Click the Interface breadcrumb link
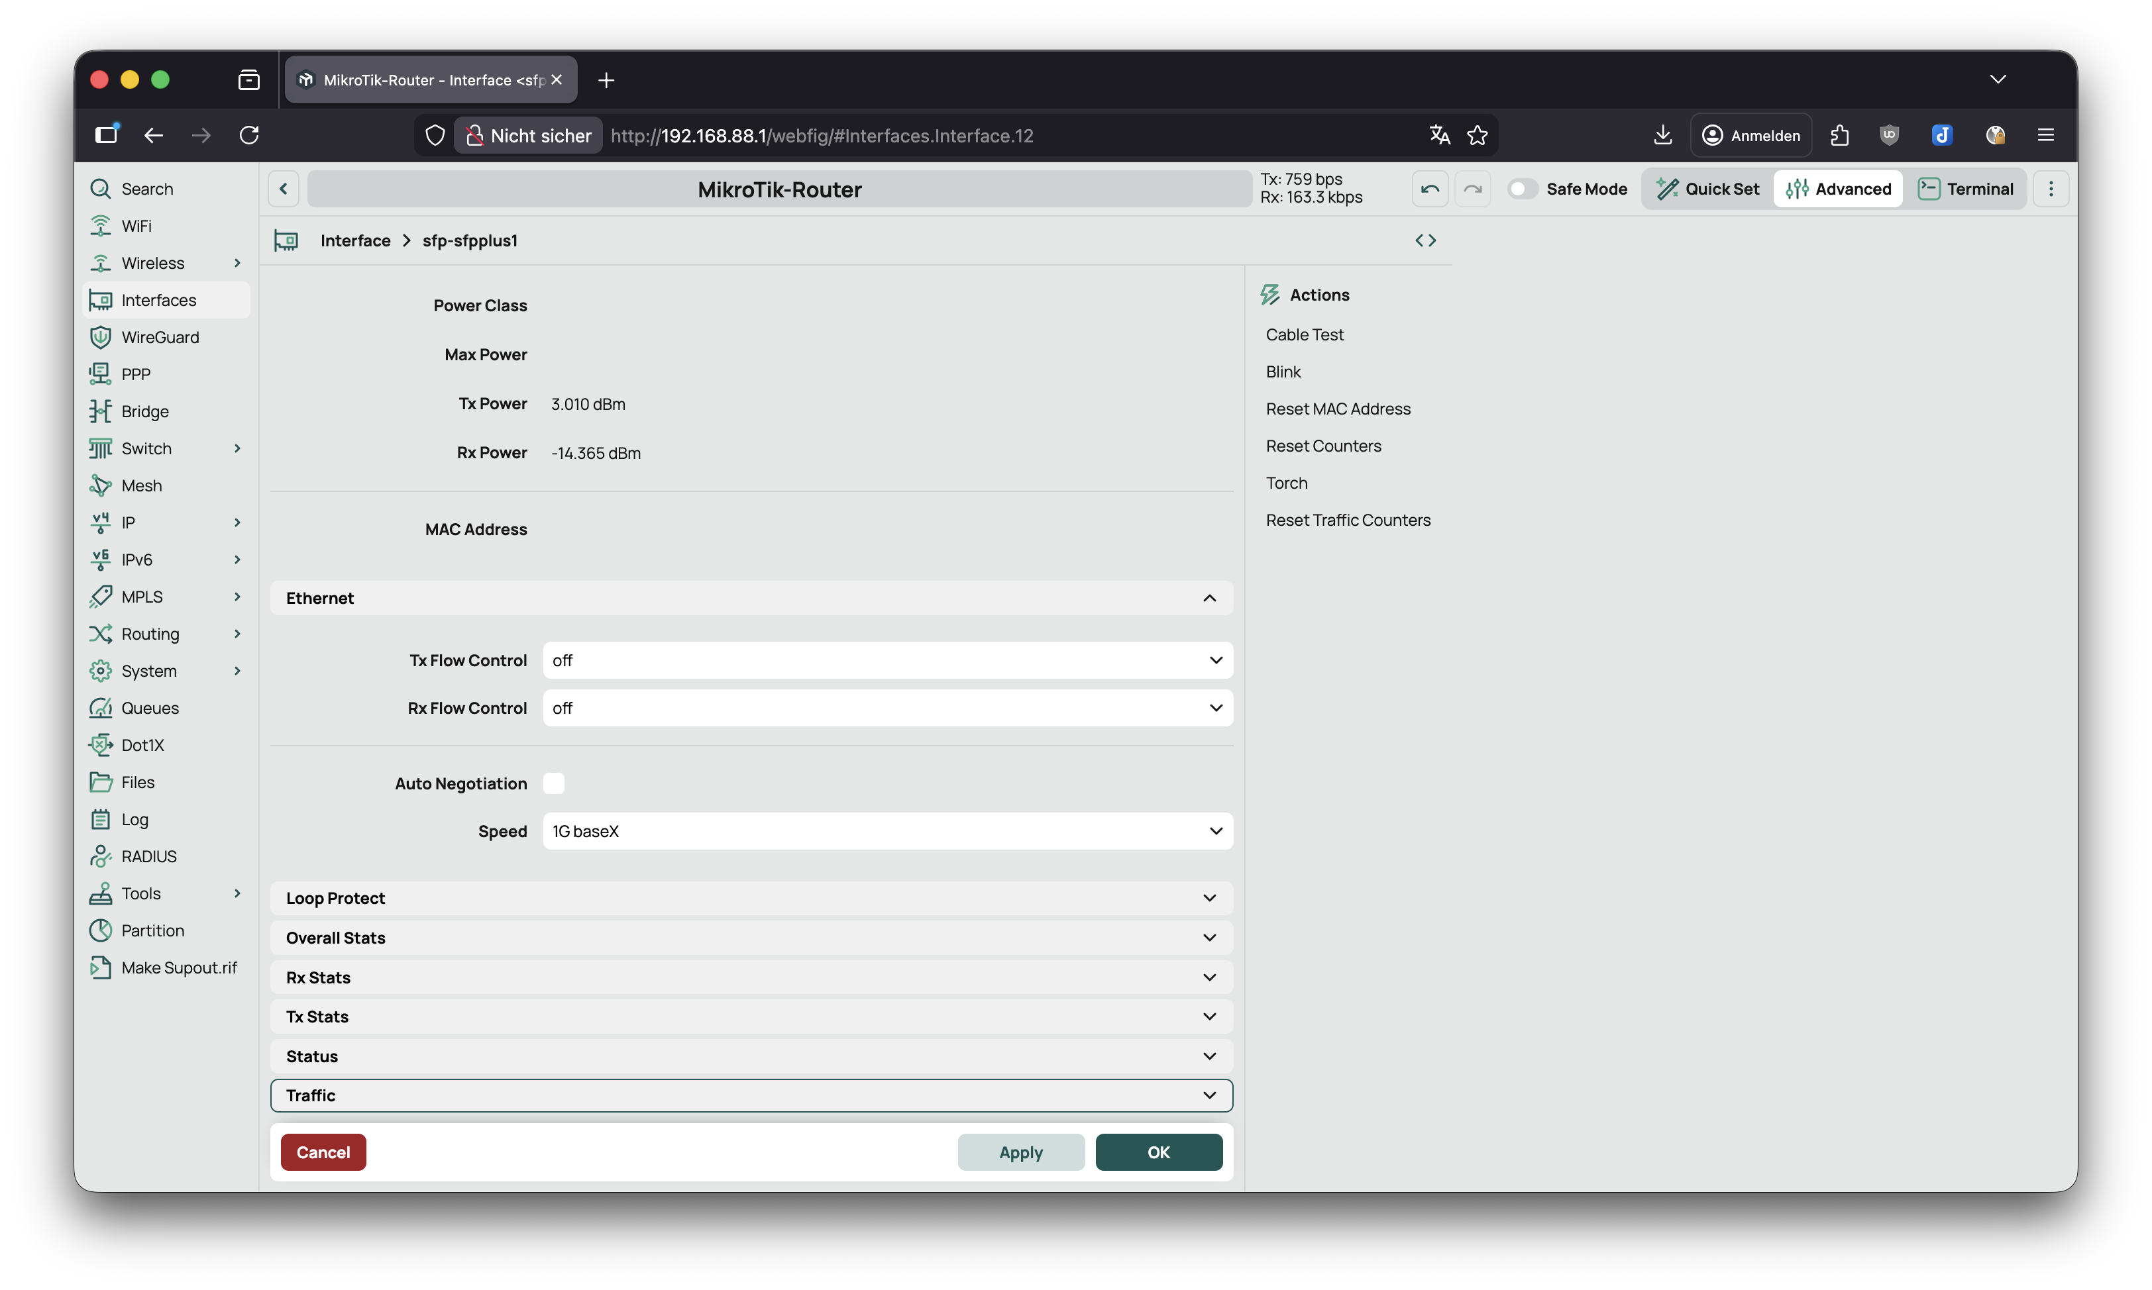Image resolution: width=2152 pixels, height=1290 pixels. 356,241
